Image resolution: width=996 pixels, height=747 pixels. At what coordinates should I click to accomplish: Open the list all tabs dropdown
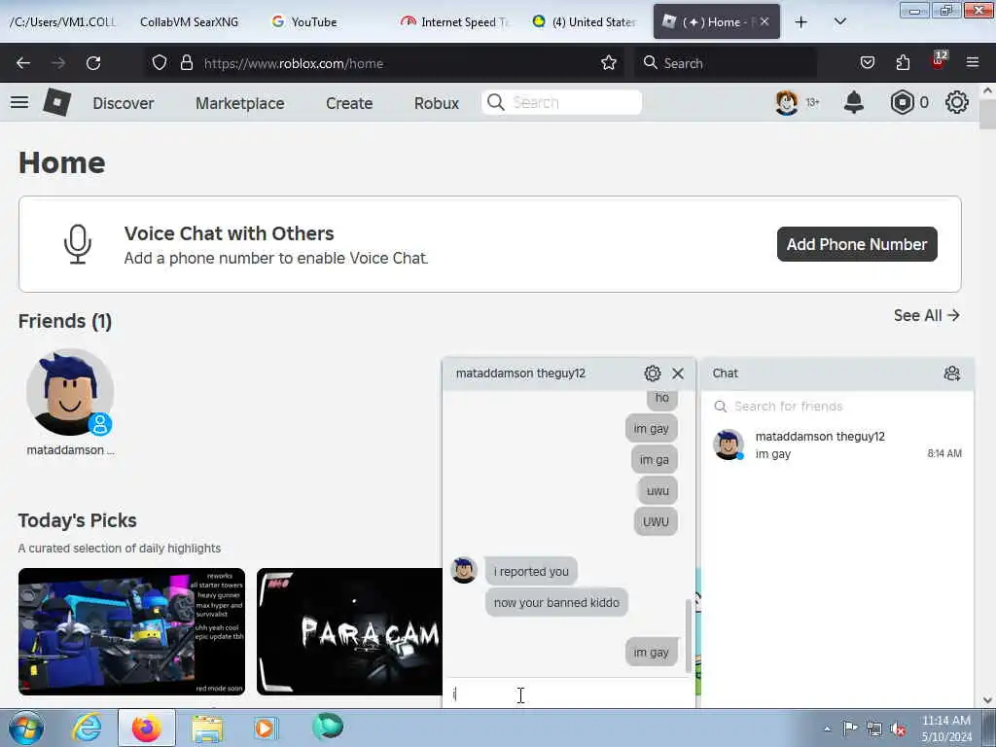point(839,21)
